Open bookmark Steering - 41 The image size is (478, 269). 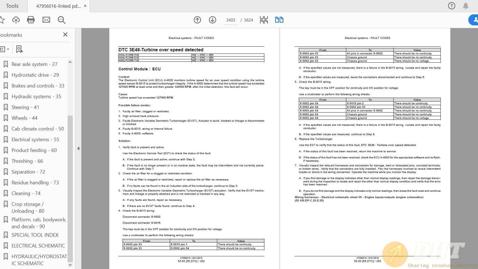(25, 107)
